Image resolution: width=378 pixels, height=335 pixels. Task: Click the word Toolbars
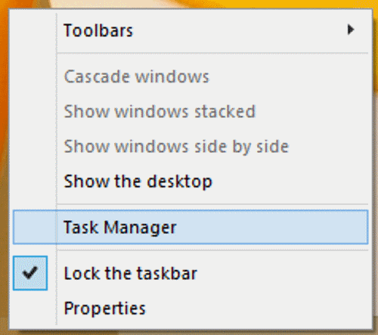point(98,30)
